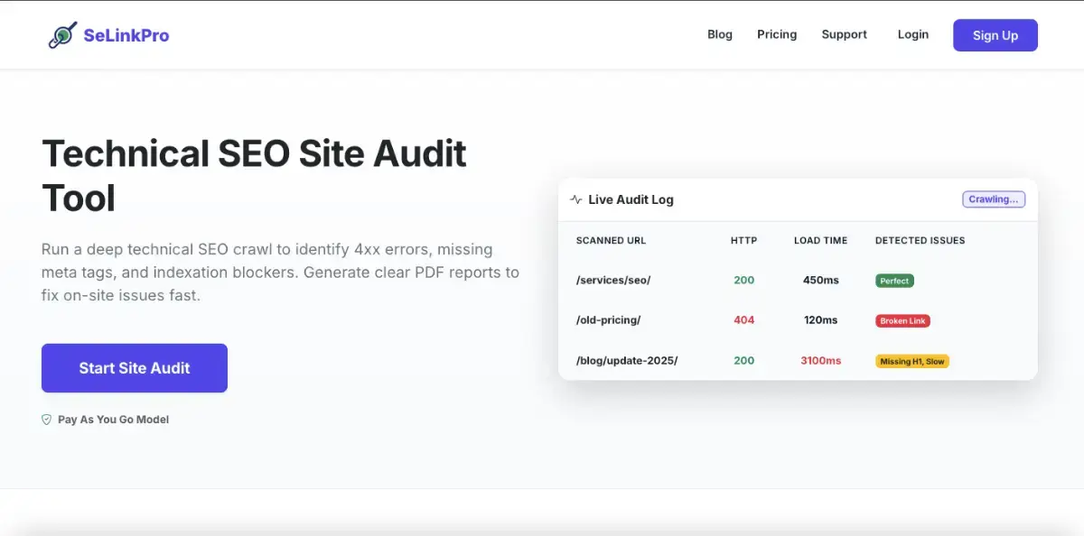Click the HTTP column header
The height and width of the screenshot is (536, 1084).
744,241
